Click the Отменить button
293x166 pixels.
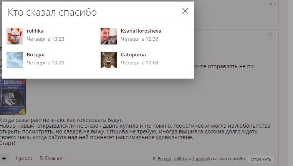coord(261,159)
